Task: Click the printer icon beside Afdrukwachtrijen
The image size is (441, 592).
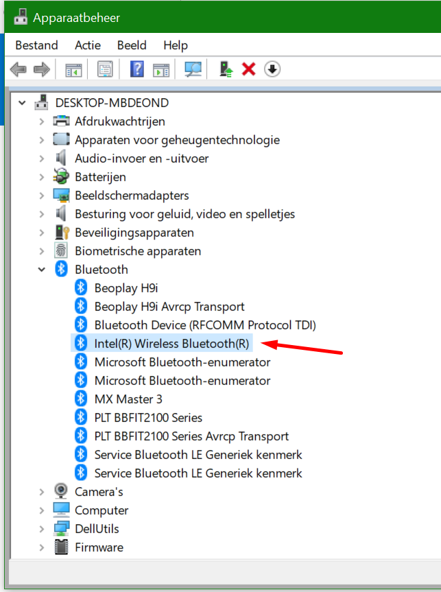Action: pyautogui.click(x=61, y=121)
